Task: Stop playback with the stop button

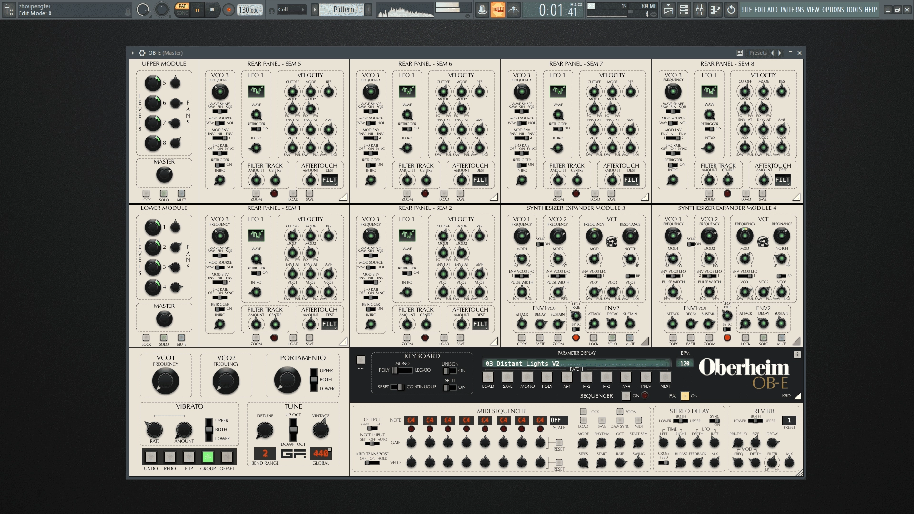Action: pyautogui.click(x=212, y=10)
